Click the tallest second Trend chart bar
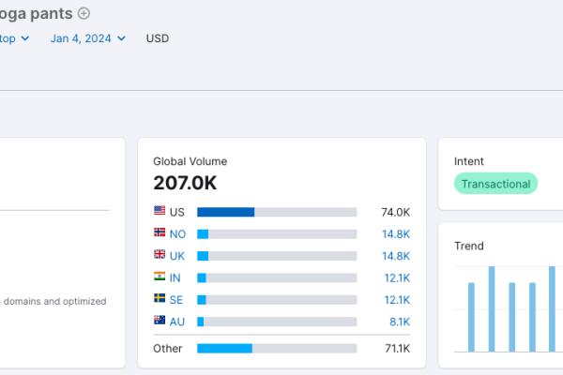Viewport: 563px width, 375px height. pos(492,309)
